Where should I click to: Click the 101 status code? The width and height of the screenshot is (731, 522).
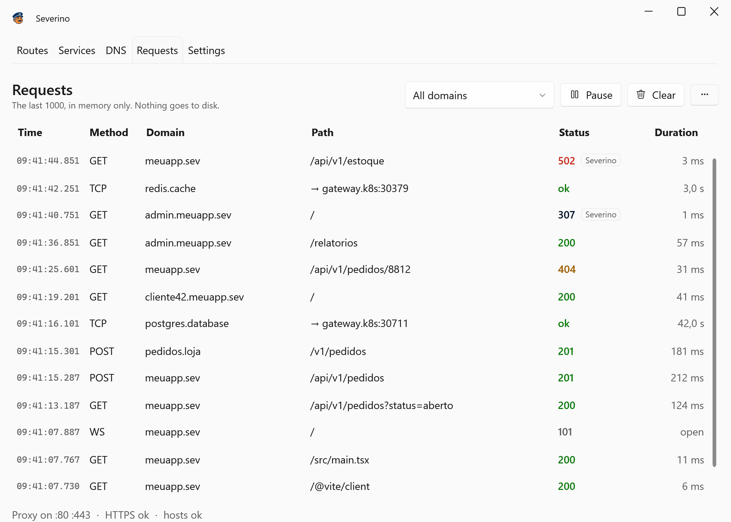pyautogui.click(x=565, y=432)
